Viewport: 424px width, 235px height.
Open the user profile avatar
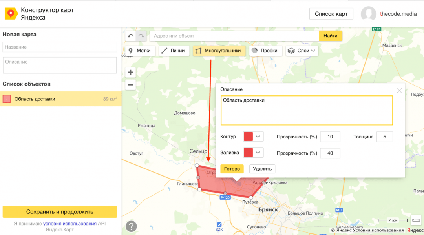point(369,14)
